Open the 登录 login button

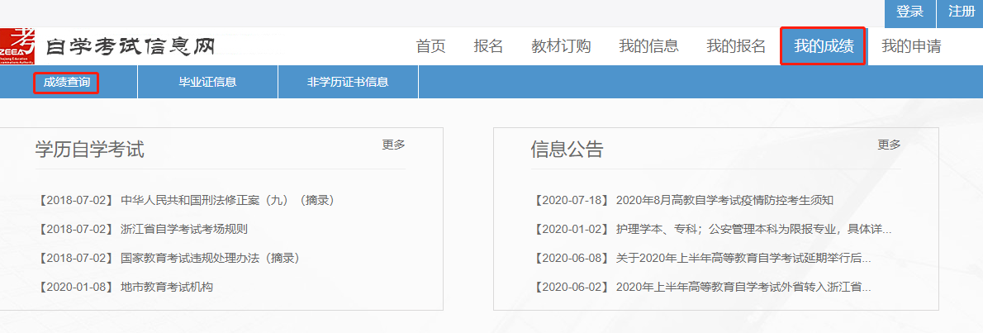click(909, 12)
